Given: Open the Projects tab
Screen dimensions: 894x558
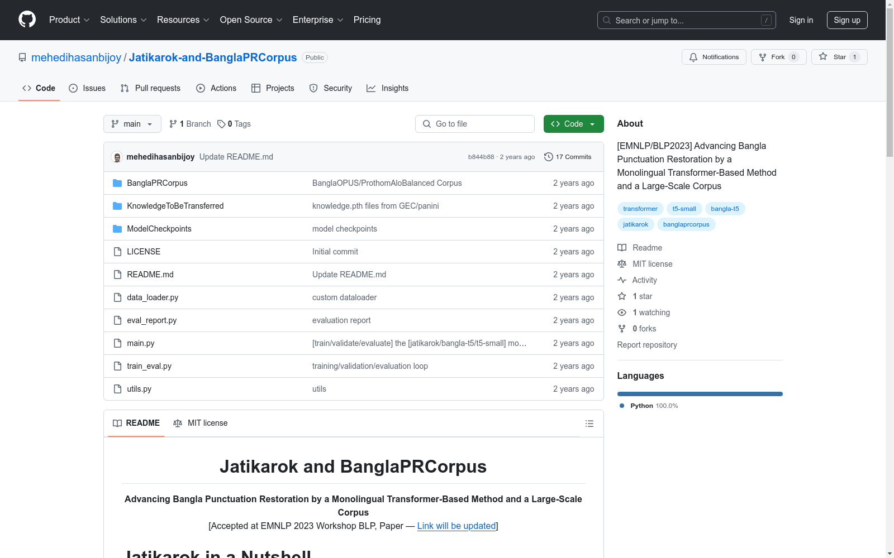Looking at the screenshot, I should pyautogui.click(x=273, y=88).
